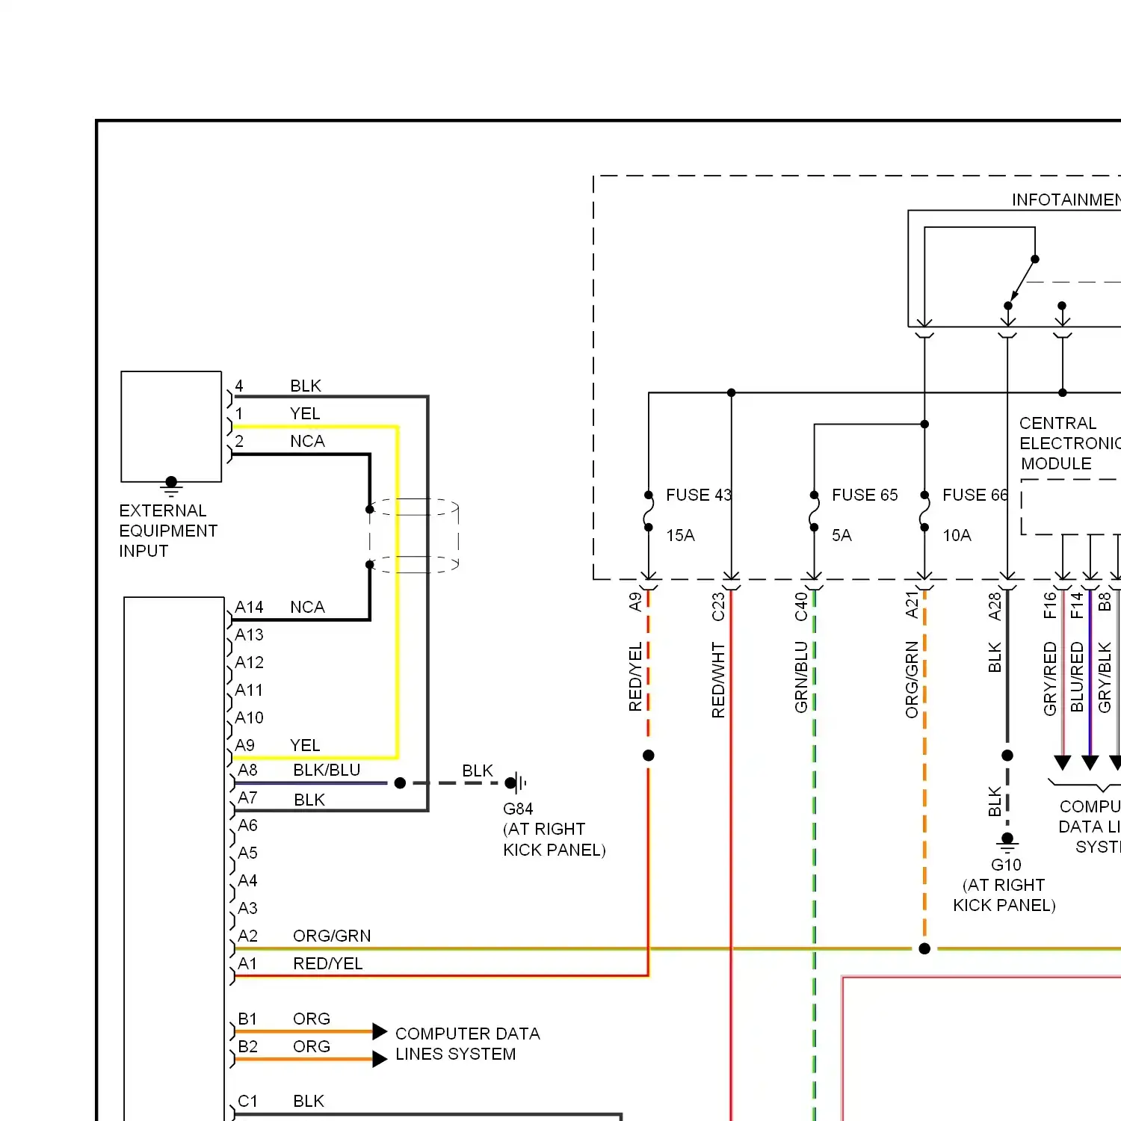The height and width of the screenshot is (1121, 1121).
Task: Click the splice dot on BLK/BLU wire
Action: pos(400,783)
